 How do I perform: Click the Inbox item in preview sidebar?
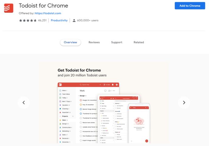click(x=63, y=90)
